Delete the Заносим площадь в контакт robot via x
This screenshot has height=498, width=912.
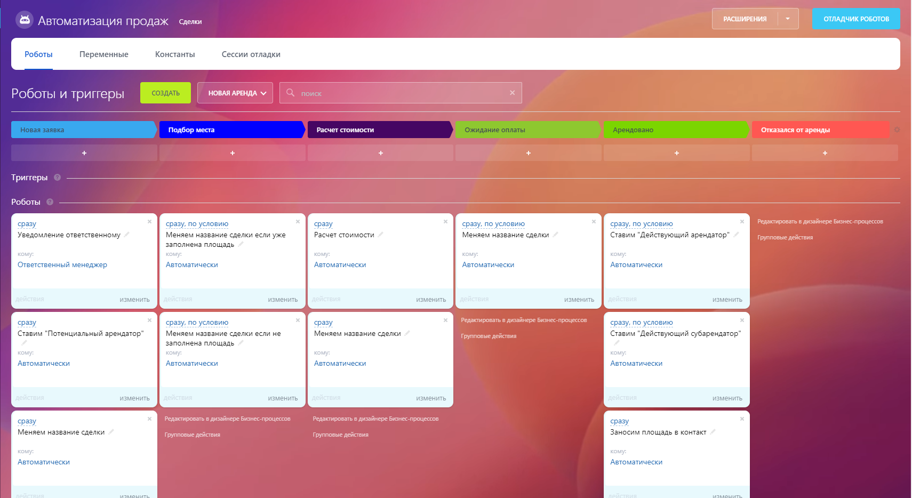pos(742,419)
